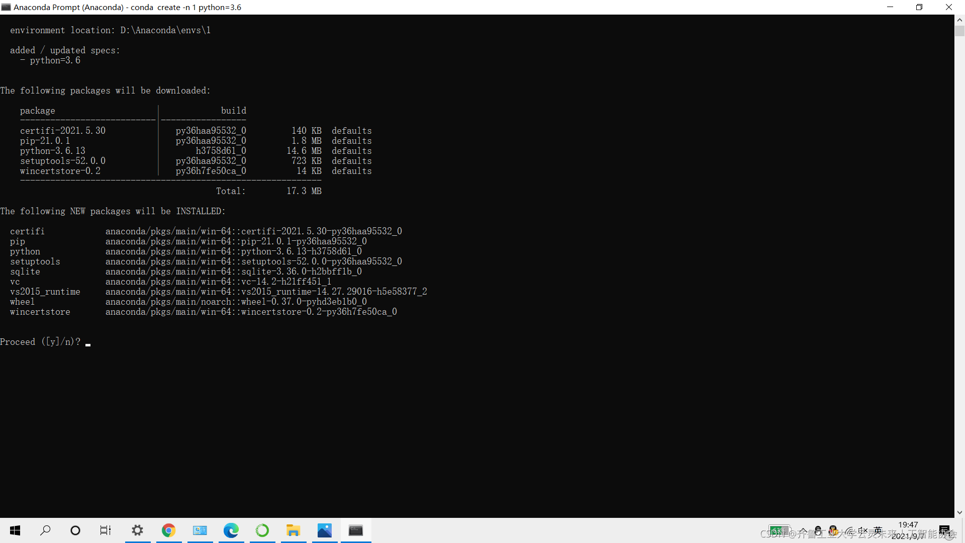
Task: Click the Anaconda Prompt taskbar icon
Action: (x=355, y=530)
